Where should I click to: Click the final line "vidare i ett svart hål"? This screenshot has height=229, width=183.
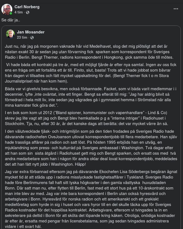[x=23, y=226]
